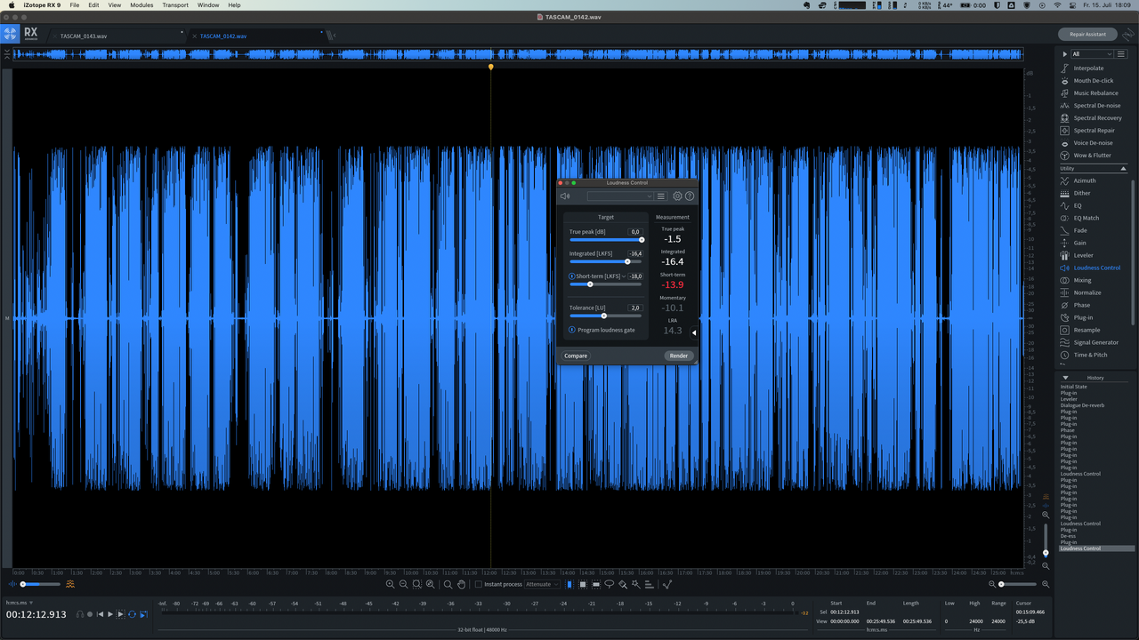
Task: Open Loudness Control settings gear
Action: click(x=677, y=196)
